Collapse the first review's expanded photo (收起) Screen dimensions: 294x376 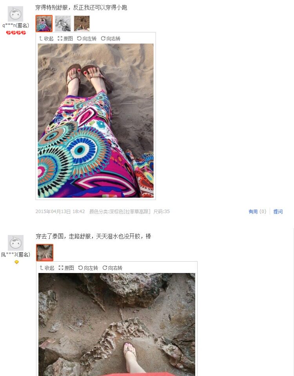(46, 39)
